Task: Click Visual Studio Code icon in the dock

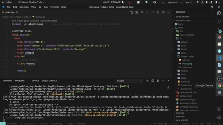Action: 219,58
